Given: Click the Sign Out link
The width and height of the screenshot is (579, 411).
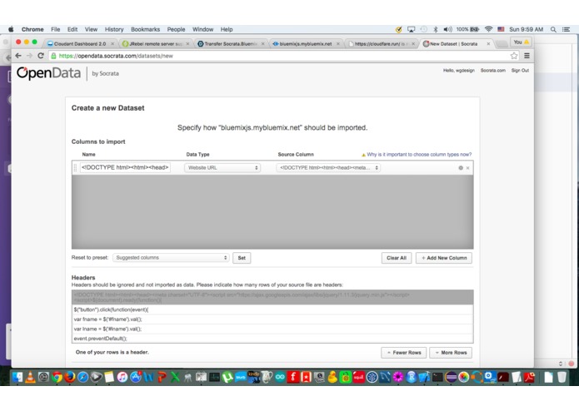Looking at the screenshot, I should [520, 71].
